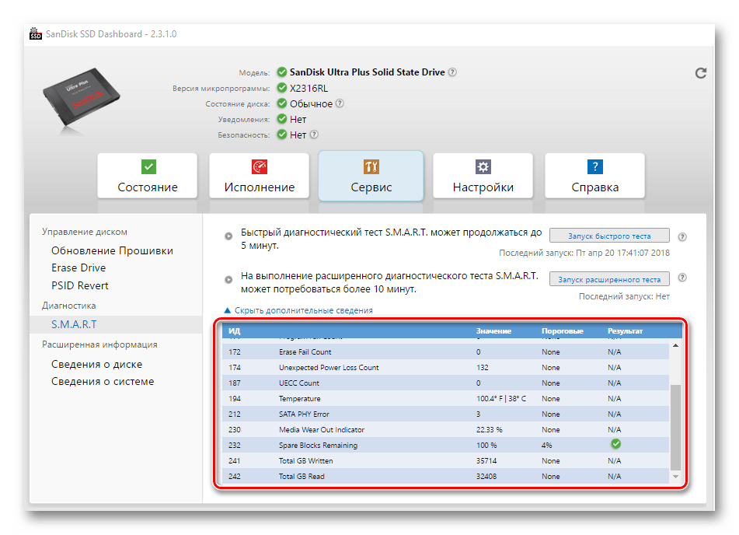This screenshot has width=739, height=535.
Task: Click the bullet icon beside quick test description
Action: (x=228, y=236)
